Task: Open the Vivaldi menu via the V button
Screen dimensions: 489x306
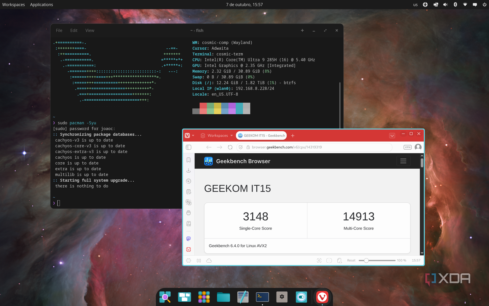Action: click(x=188, y=135)
